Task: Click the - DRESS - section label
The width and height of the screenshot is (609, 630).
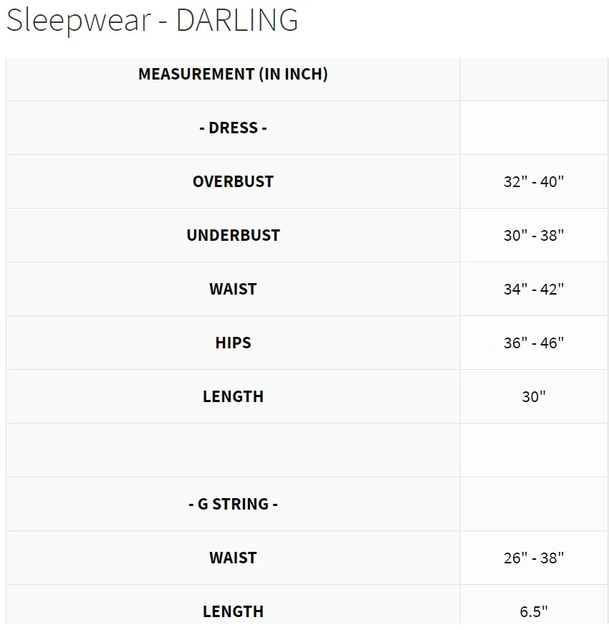Action: pyautogui.click(x=233, y=128)
